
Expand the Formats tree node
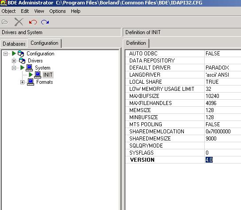22,82
